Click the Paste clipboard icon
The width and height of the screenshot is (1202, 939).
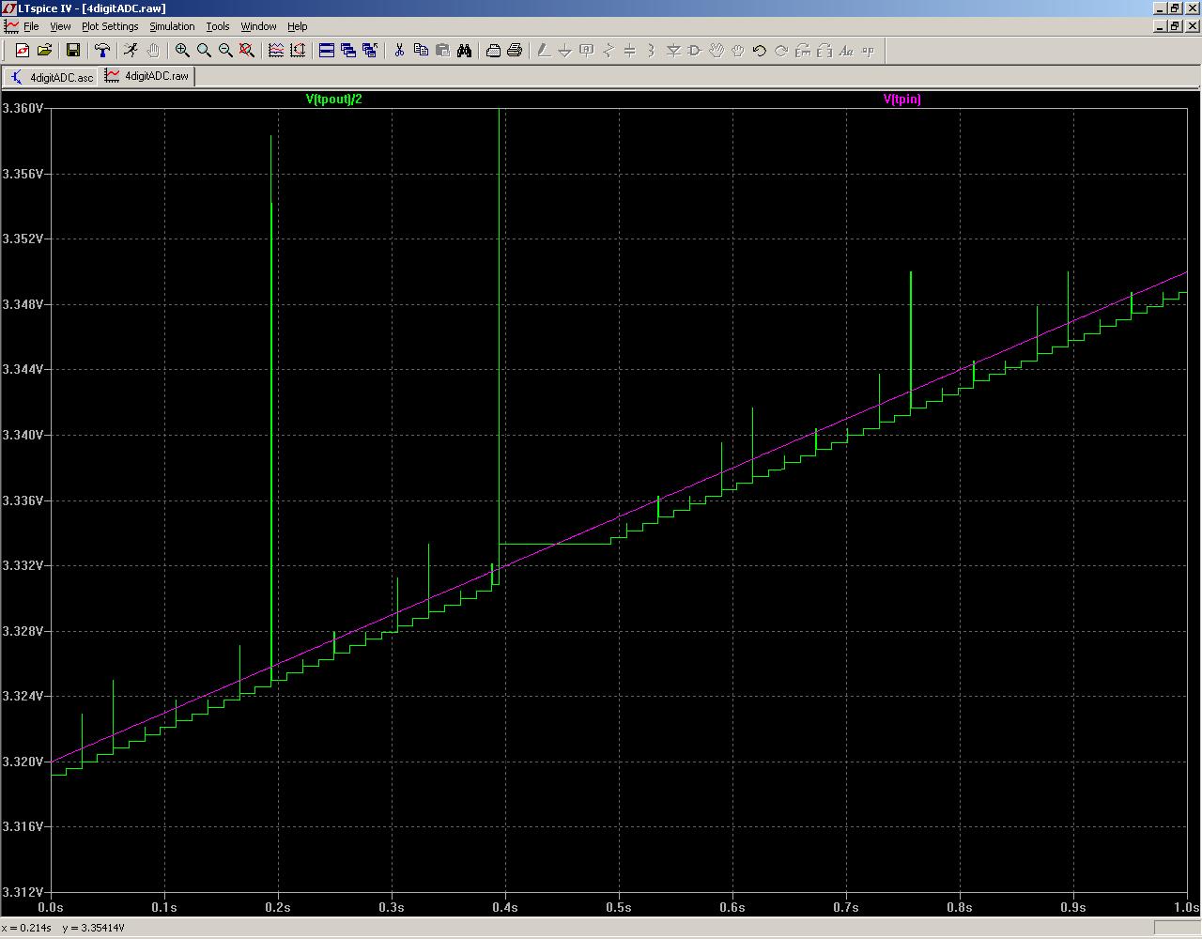442,51
